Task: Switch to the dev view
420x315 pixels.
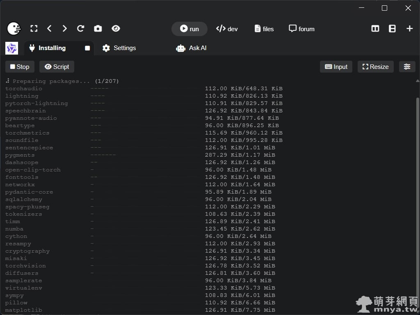Action: pyautogui.click(x=227, y=29)
